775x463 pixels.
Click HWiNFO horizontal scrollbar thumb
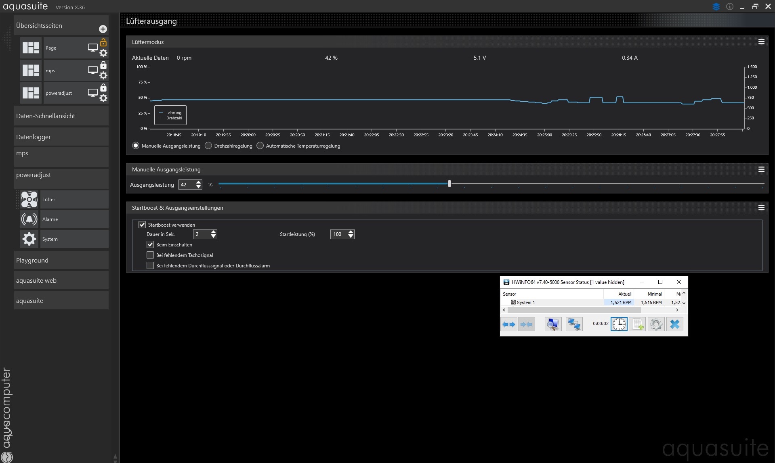(x=574, y=310)
